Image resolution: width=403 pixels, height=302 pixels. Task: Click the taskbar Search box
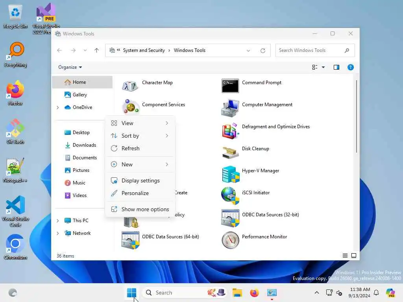(184, 293)
